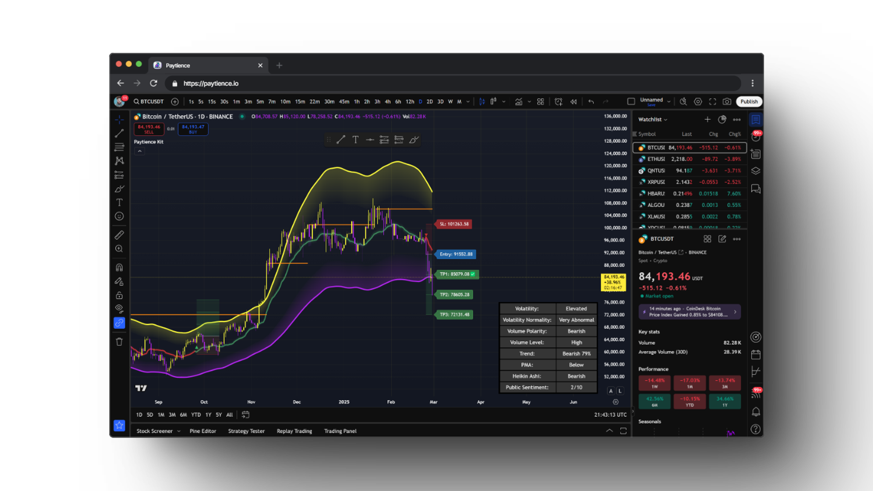Open the Strategy Tester tab
The width and height of the screenshot is (873, 491).
[x=246, y=431]
